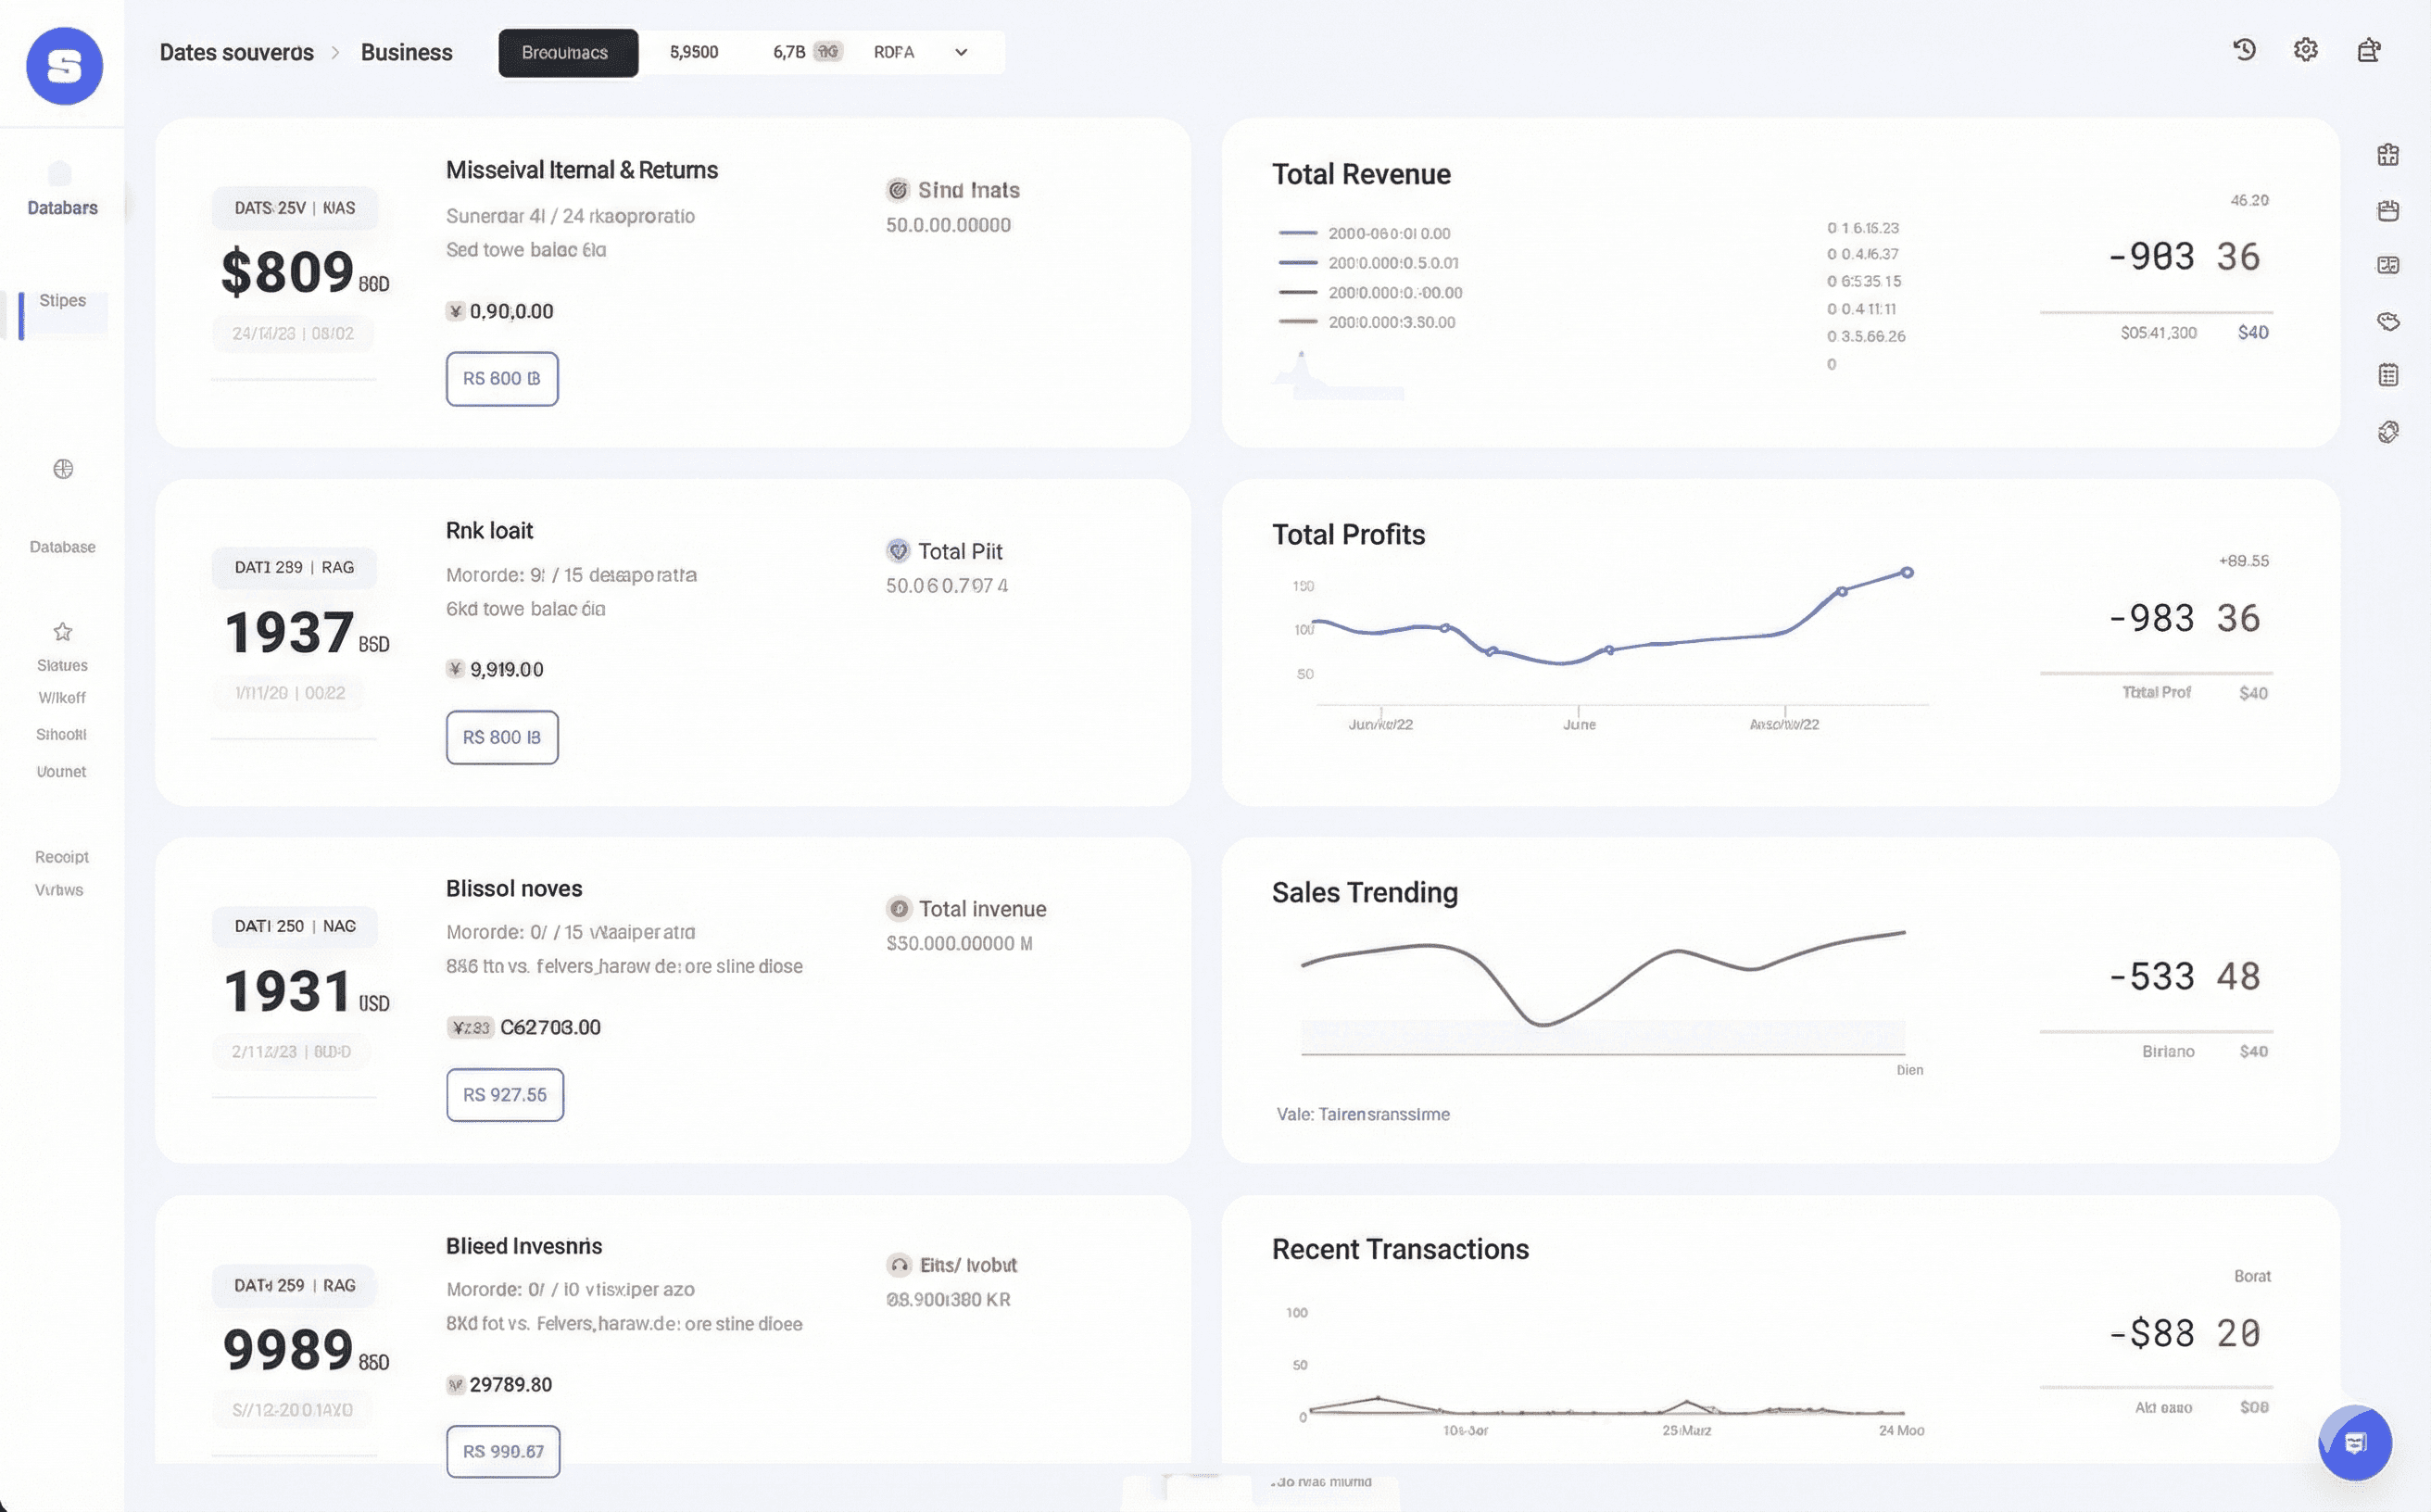Click the gift box icon in right rail
Viewport: 2431px width, 1512px height.
(2388, 155)
